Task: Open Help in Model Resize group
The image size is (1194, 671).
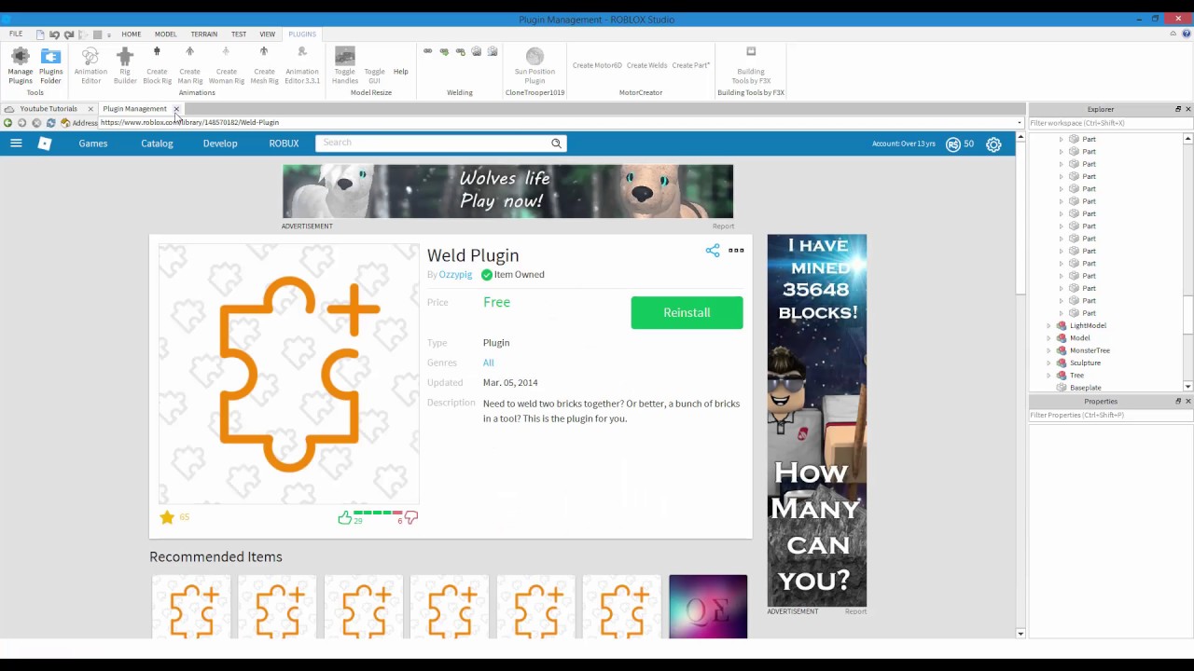Action: [x=401, y=72]
